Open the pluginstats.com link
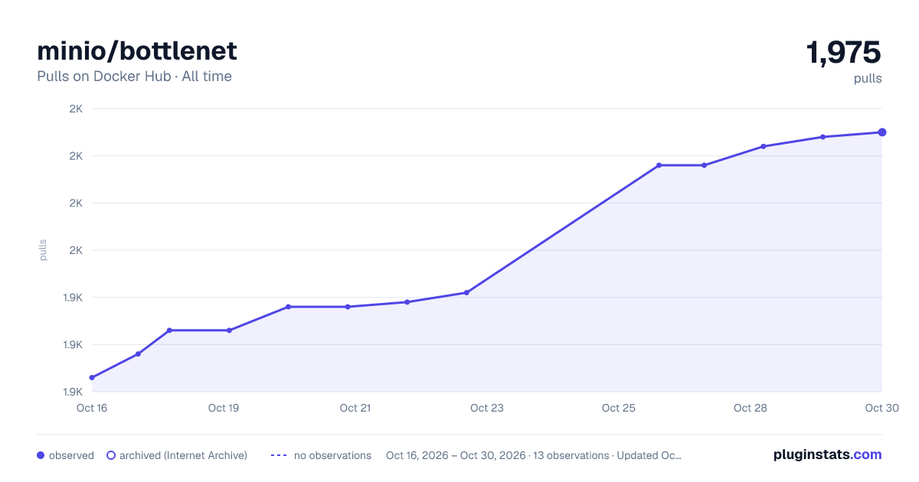This screenshot has height=482, width=919. click(x=828, y=454)
